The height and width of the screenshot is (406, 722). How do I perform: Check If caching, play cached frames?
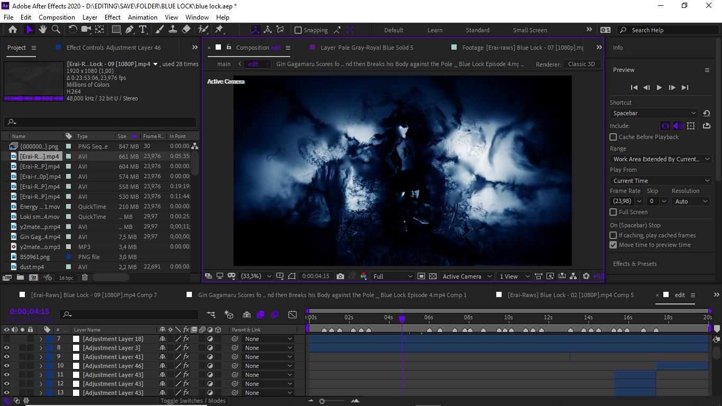coord(613,235)
